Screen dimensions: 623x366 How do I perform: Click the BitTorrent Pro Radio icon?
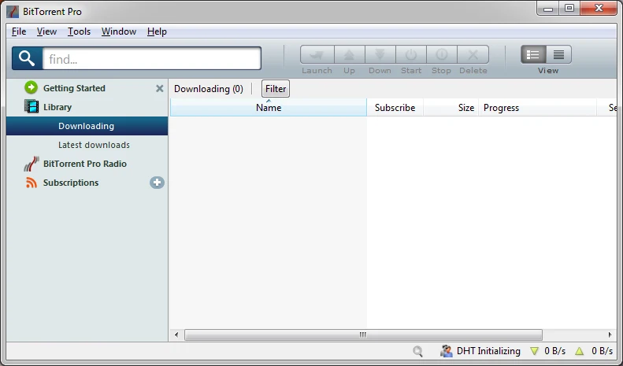tap(31, 164)
